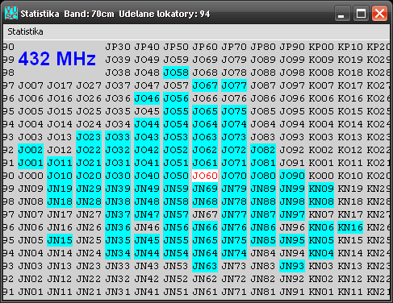Select locator JO46
The image size is (393, 303).
tap(147, 98)
